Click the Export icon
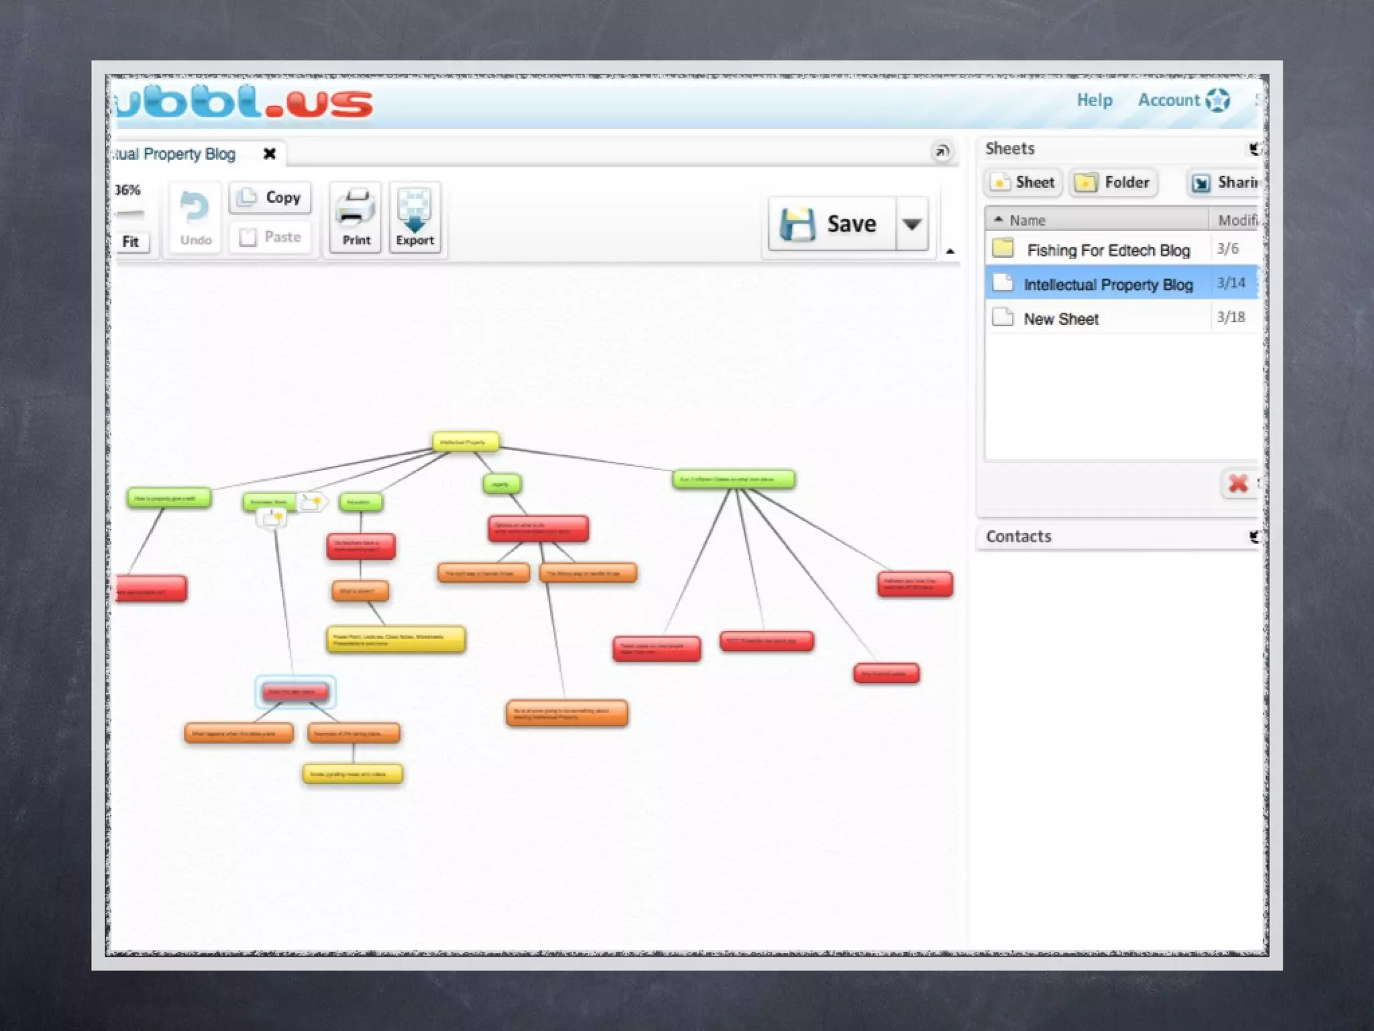 click(415, 210)
